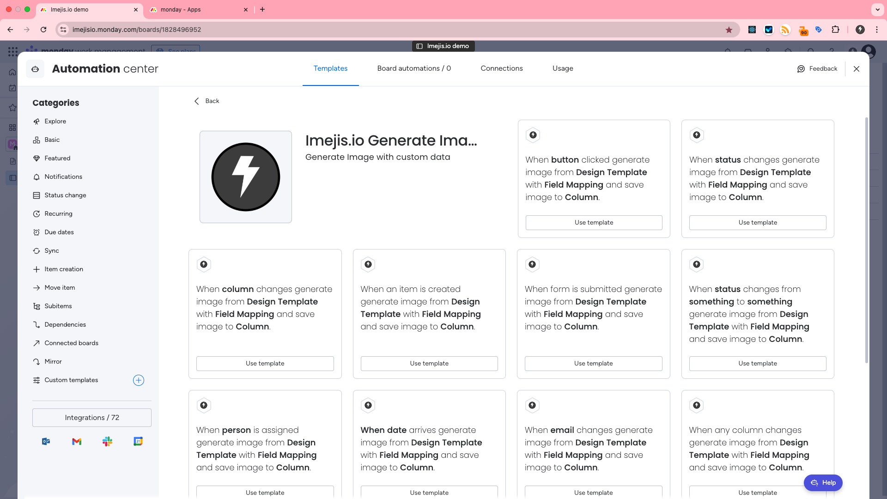Use template for person is assigned recipe
The width and height of the screenshot is (887, 499).
click(x=265, y=492)
